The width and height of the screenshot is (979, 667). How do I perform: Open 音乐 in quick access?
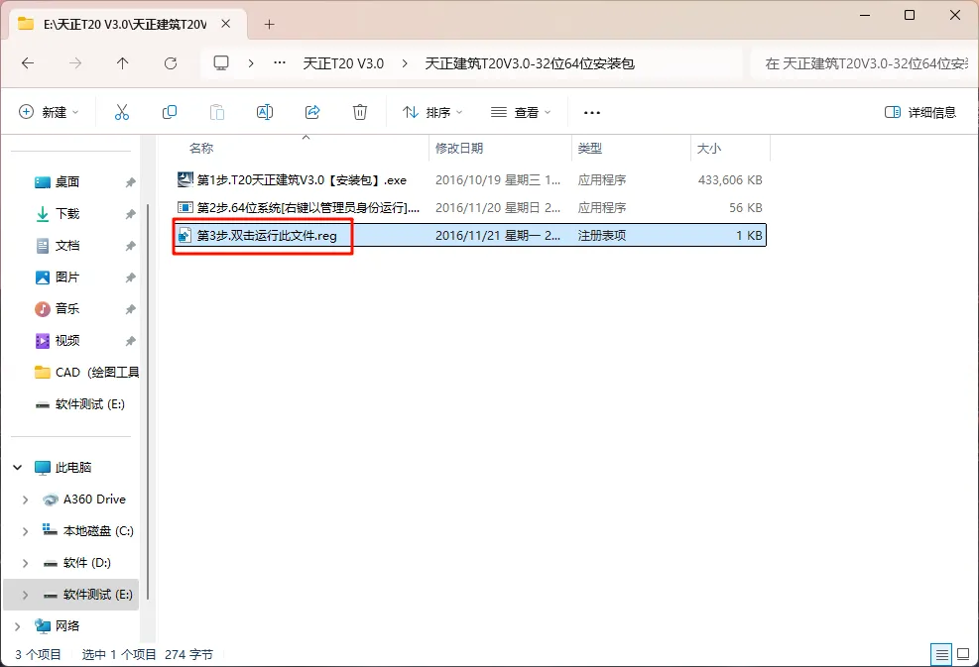67,308
